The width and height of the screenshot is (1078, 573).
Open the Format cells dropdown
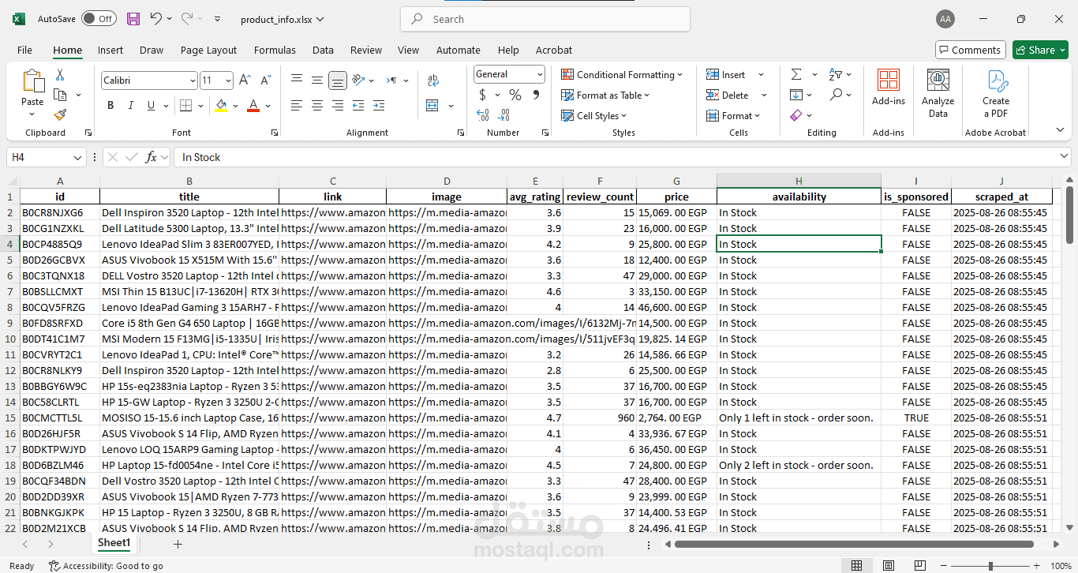point(733,115)
